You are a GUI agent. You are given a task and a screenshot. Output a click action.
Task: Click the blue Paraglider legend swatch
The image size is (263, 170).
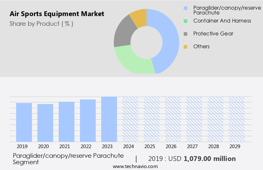(185, 8)
